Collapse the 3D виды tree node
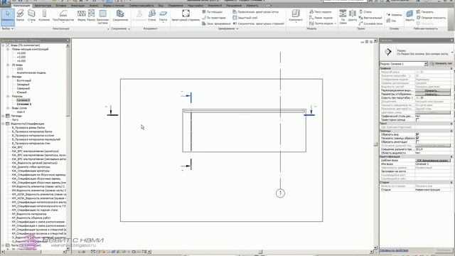 click(8, 65)
